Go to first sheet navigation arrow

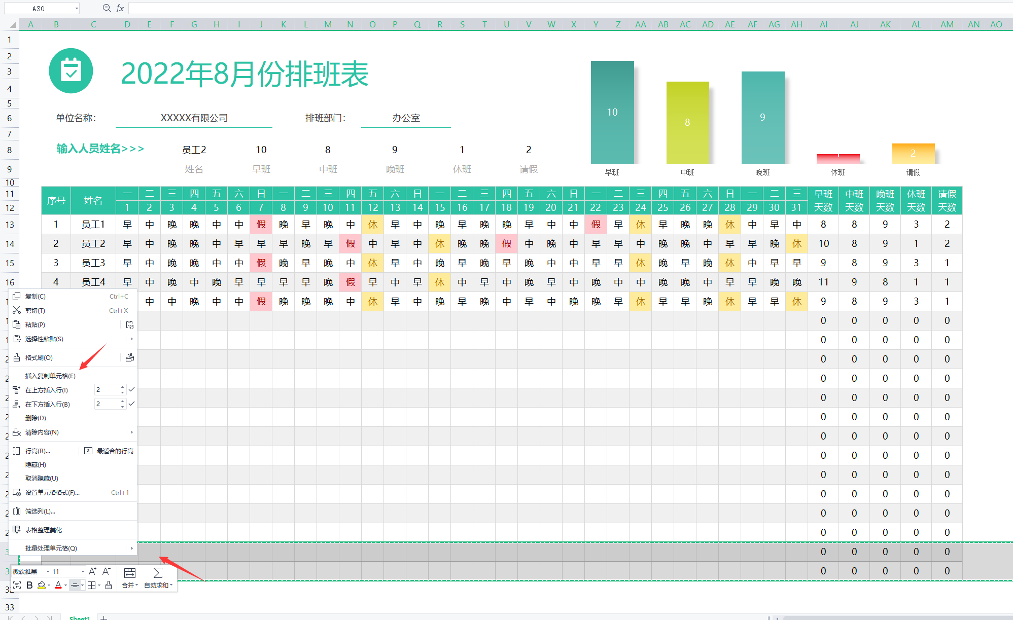coord(11,617)
